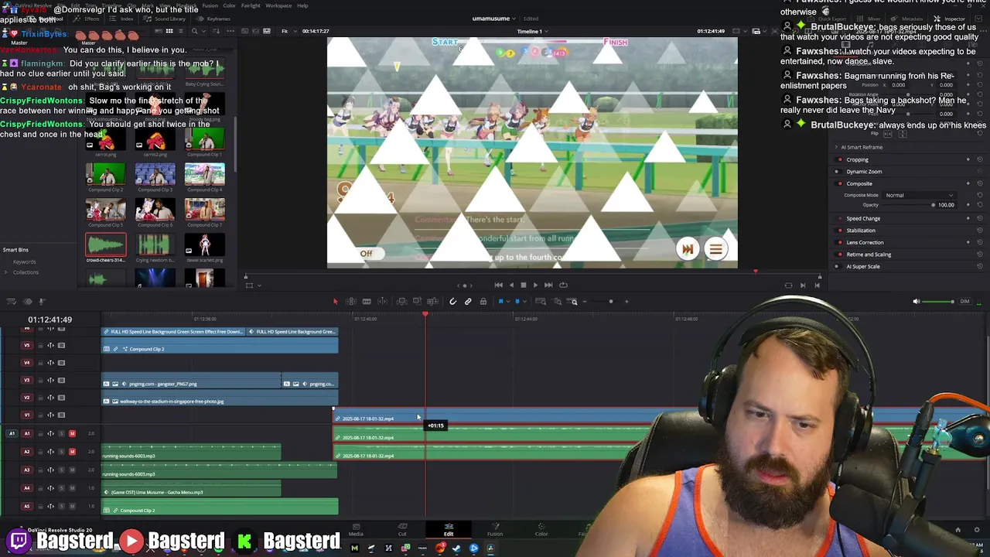The width and height of the screenshot is (990, 557).
Task: Select destination track V1 header
Action: pos(27,415)
